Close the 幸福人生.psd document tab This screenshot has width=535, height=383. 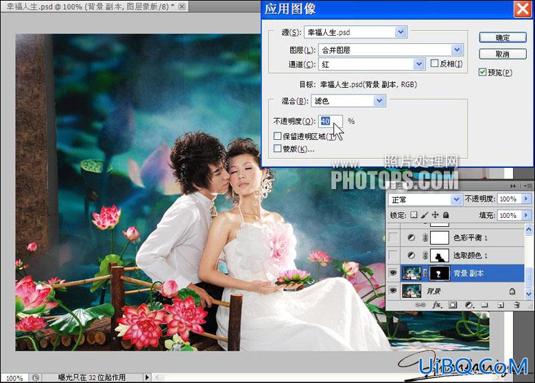pos(182,6)
